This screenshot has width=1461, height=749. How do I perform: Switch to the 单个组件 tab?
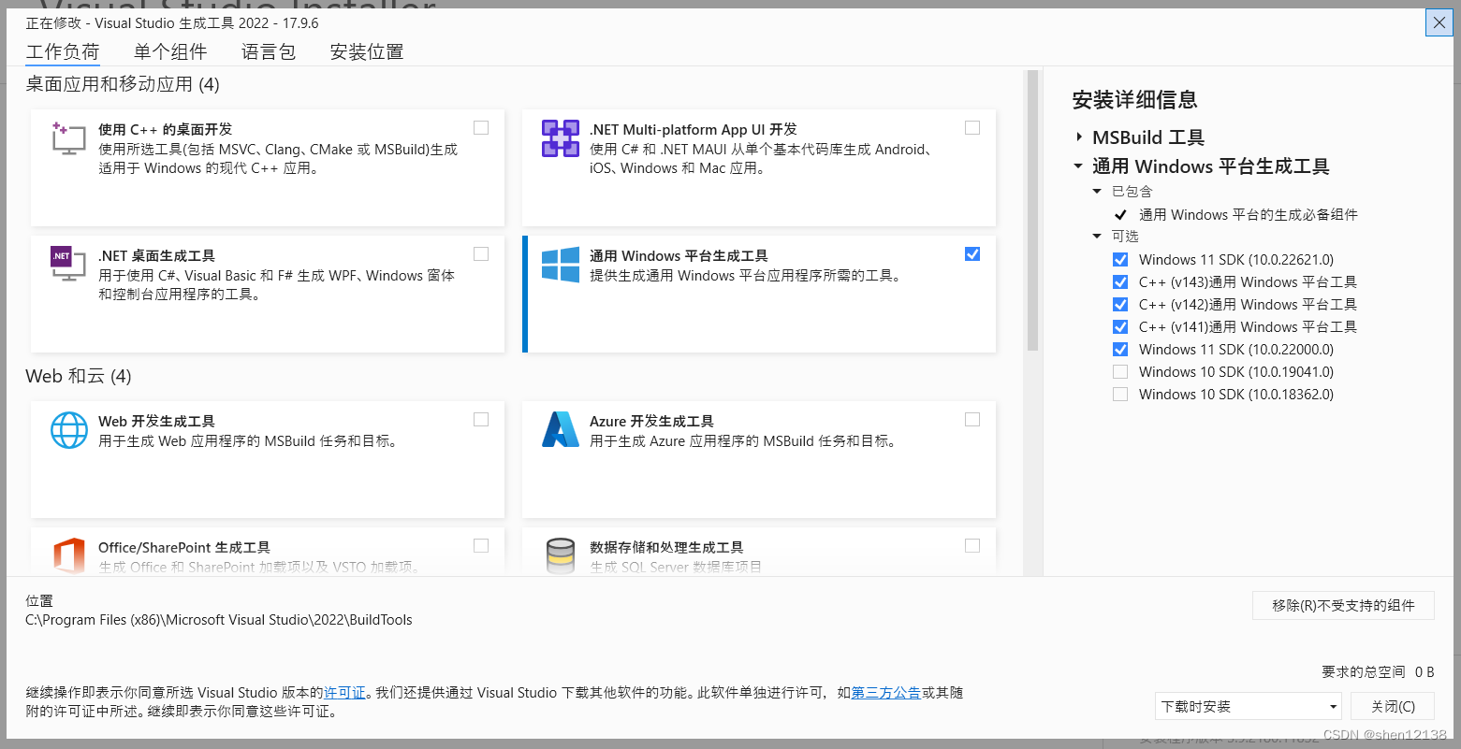[x=170, y=51]
